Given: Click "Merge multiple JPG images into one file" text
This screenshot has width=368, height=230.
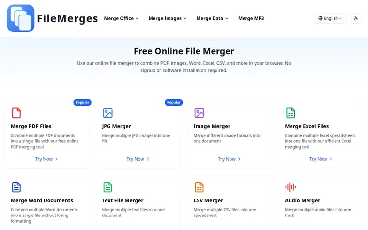Looking at the screenshot, I should click(136, 138).
